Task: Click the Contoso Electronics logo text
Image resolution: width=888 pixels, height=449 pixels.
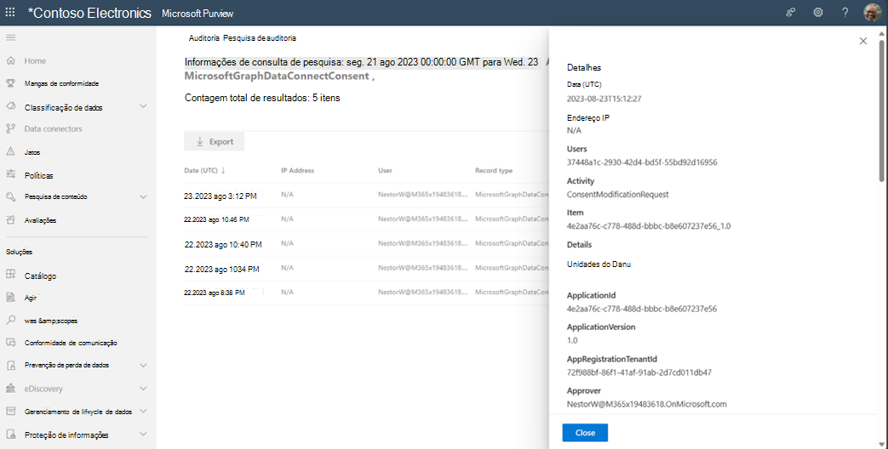Action: (x=89, y=13)
